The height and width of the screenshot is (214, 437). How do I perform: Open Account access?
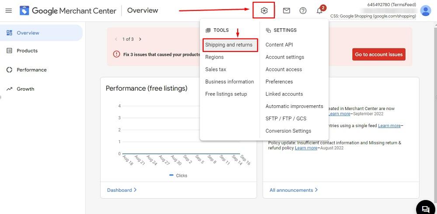pyautogui.click(x=284, y=69)
